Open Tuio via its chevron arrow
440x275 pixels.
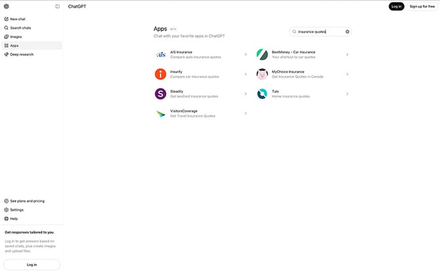[x=347, y=94]
